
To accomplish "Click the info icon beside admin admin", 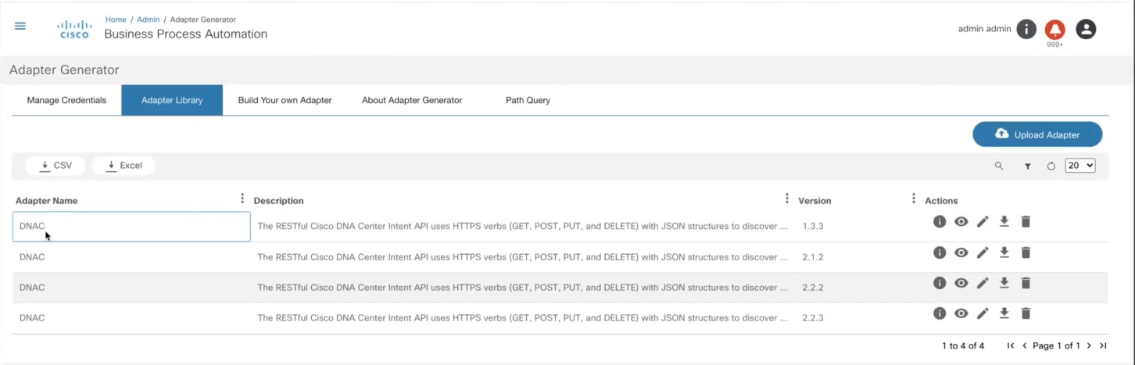I will (x=1026, y=29).
